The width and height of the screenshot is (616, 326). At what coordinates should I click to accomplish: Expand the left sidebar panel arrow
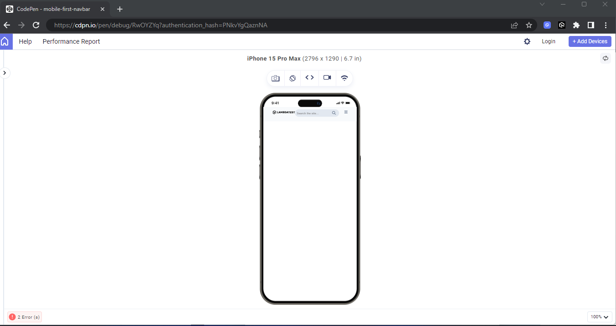[5, 73]
